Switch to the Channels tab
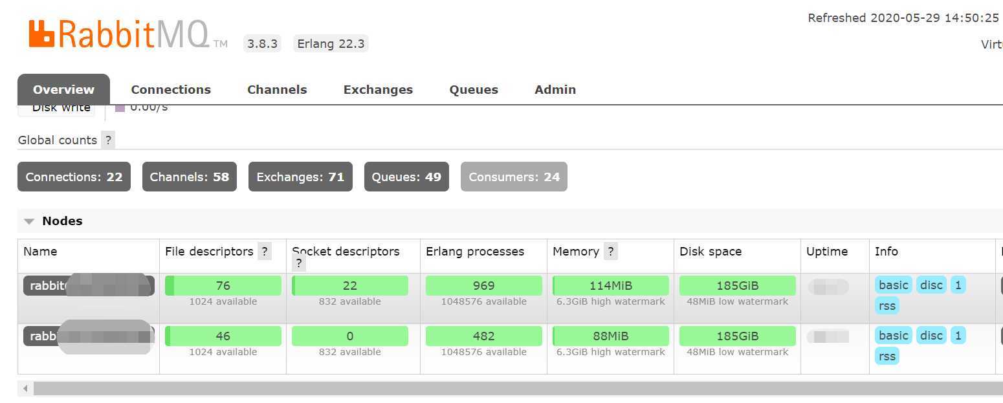 click(277, 90)
